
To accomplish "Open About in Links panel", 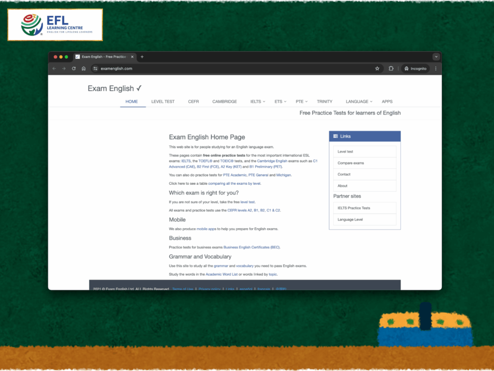I will point(365,185).
